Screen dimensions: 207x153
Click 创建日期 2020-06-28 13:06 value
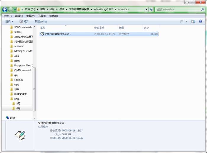[72, 138]
